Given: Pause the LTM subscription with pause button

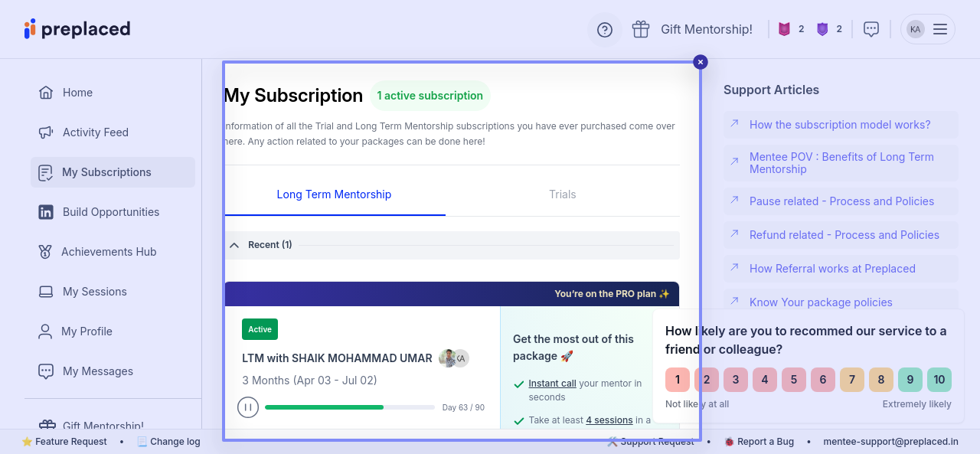Looking at the screenshot, I should [x=247, y=407].
